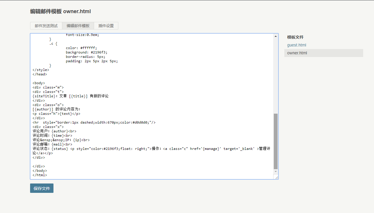Click the textarea resize grip icon
Viewport: 374px width, 213px height.
pos(276,177)
